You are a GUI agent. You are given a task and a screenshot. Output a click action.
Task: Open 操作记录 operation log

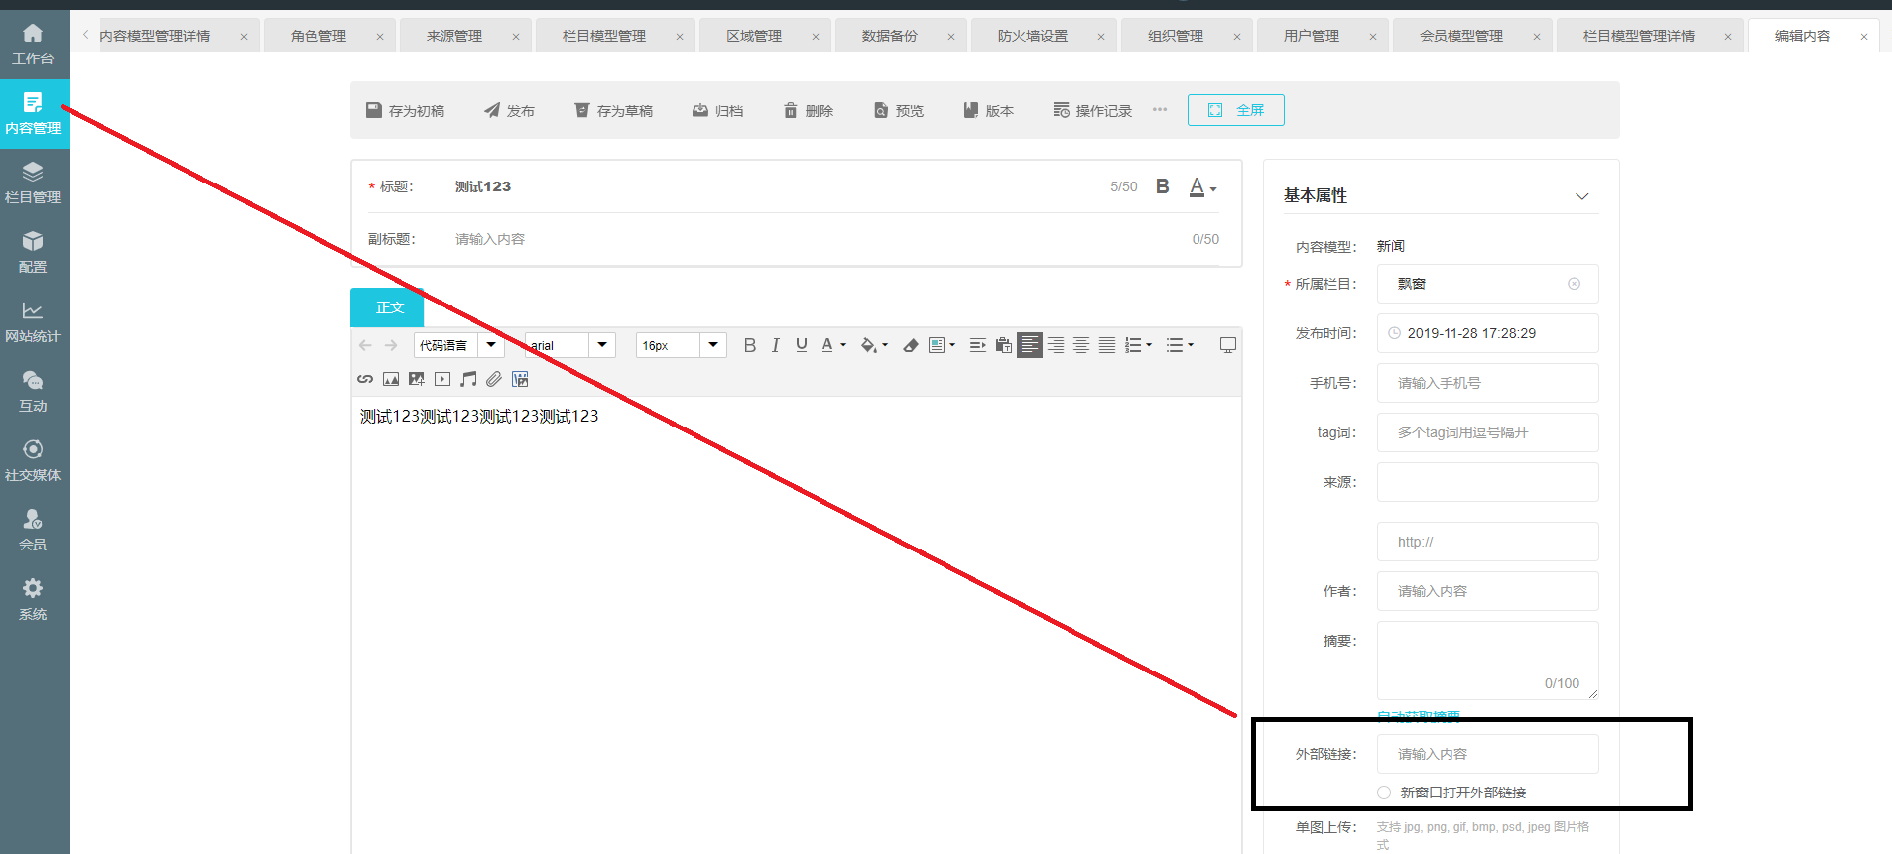click(1092, 111)
